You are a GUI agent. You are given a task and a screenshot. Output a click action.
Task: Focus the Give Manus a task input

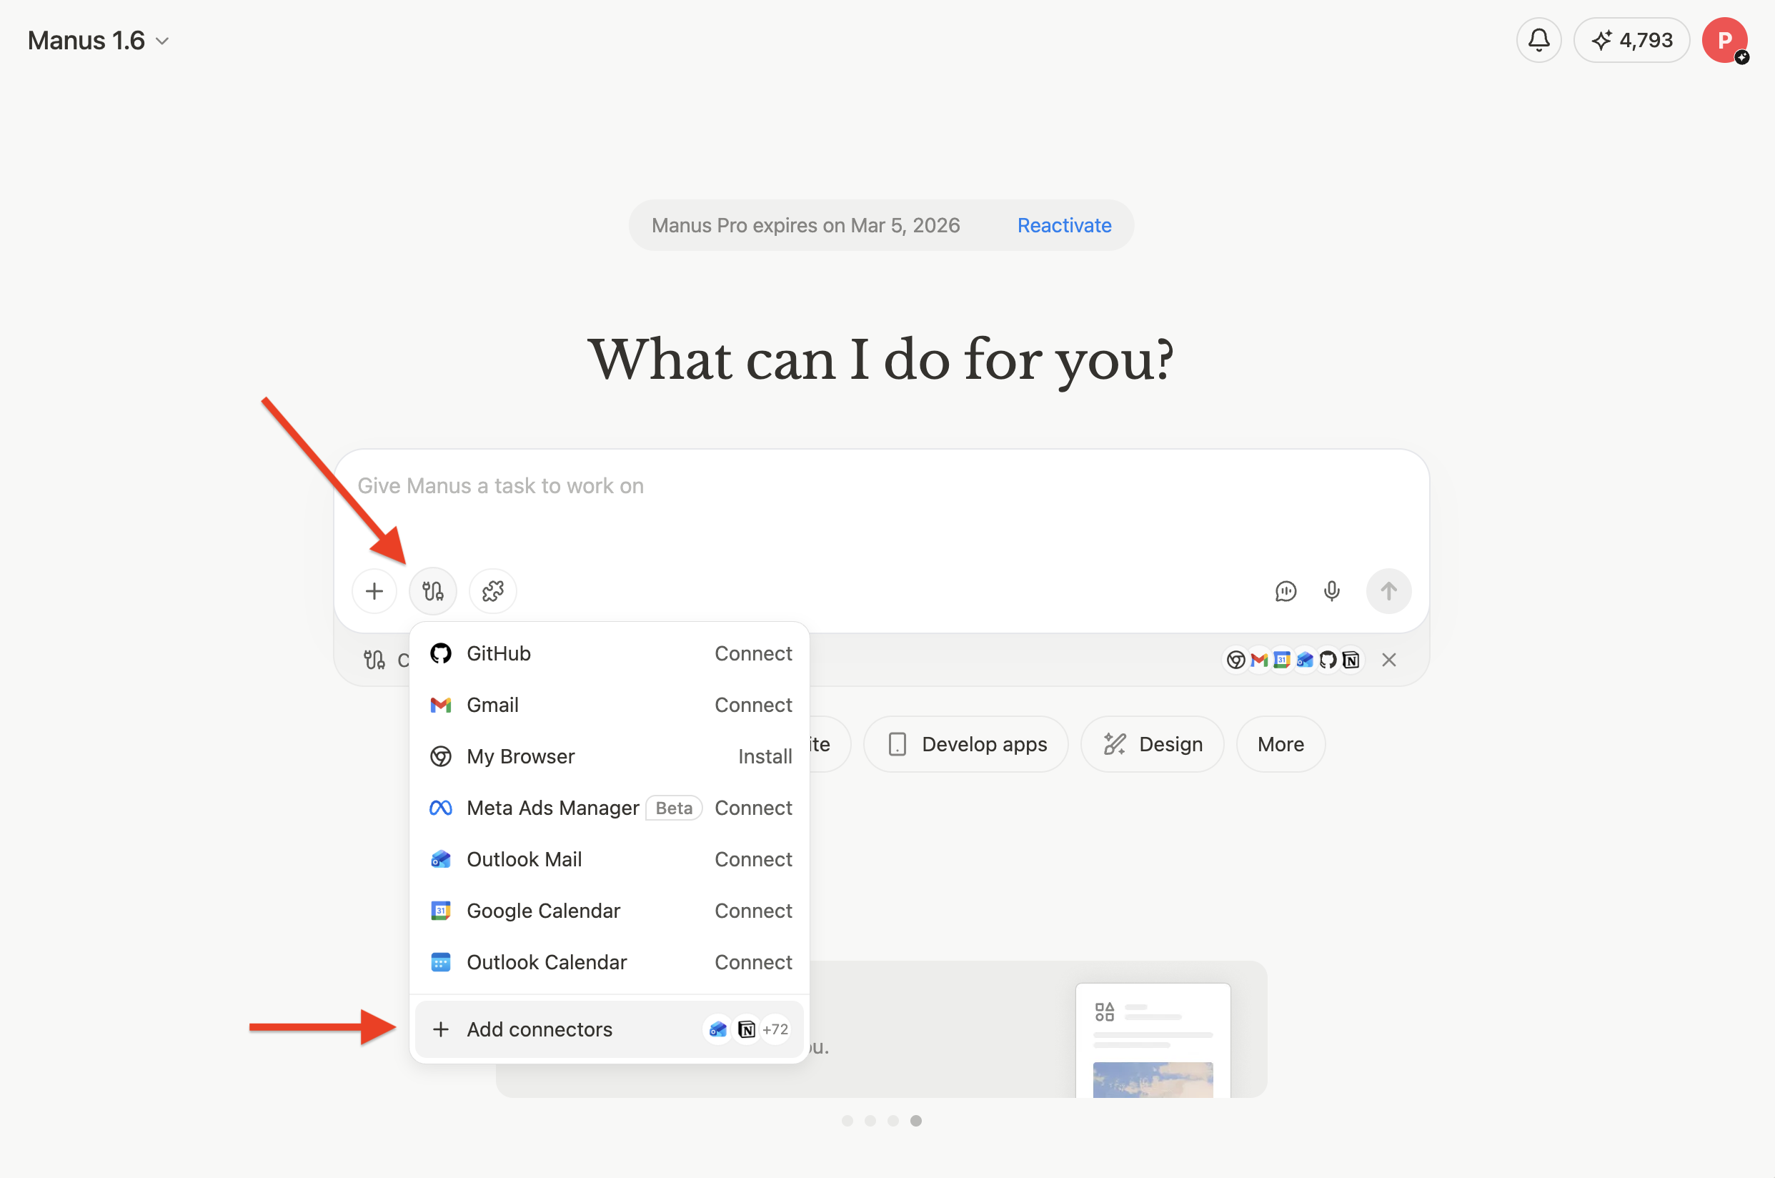pyautogui.click(x=881, y=486)
